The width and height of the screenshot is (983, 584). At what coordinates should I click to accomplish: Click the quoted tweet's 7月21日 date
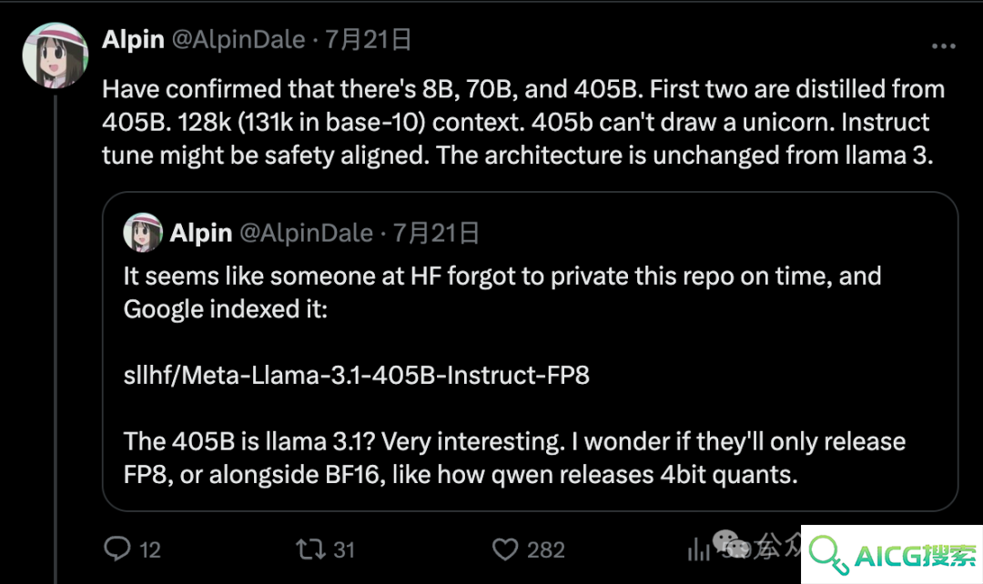pyautogui.click(x=436, y=233)
